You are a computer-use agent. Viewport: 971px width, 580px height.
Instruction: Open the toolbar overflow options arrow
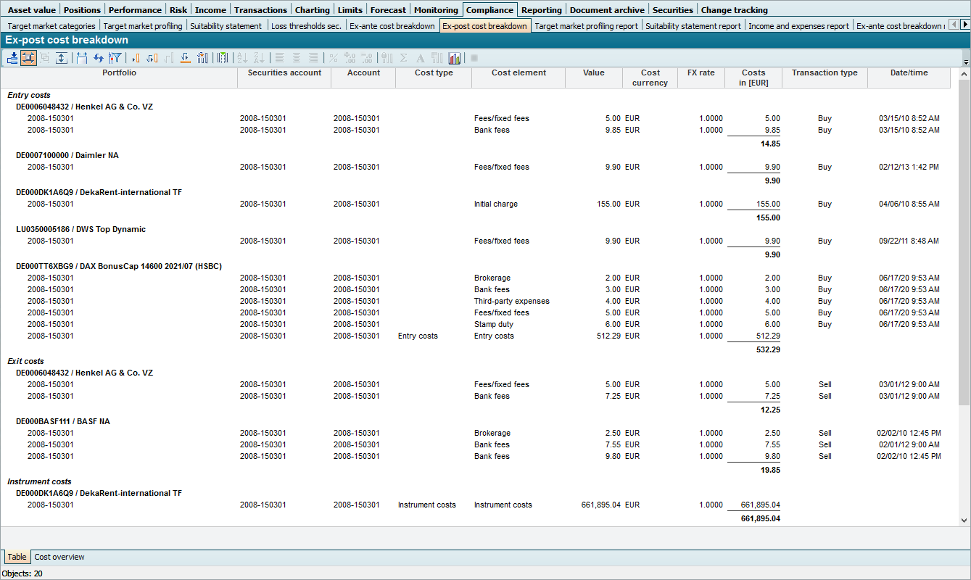click(965, 62)
